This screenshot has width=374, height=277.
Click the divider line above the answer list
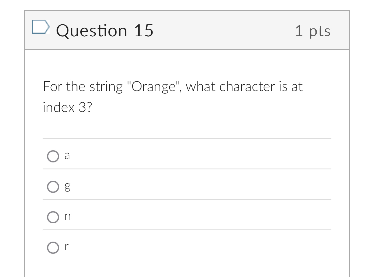tap(187, 138)
